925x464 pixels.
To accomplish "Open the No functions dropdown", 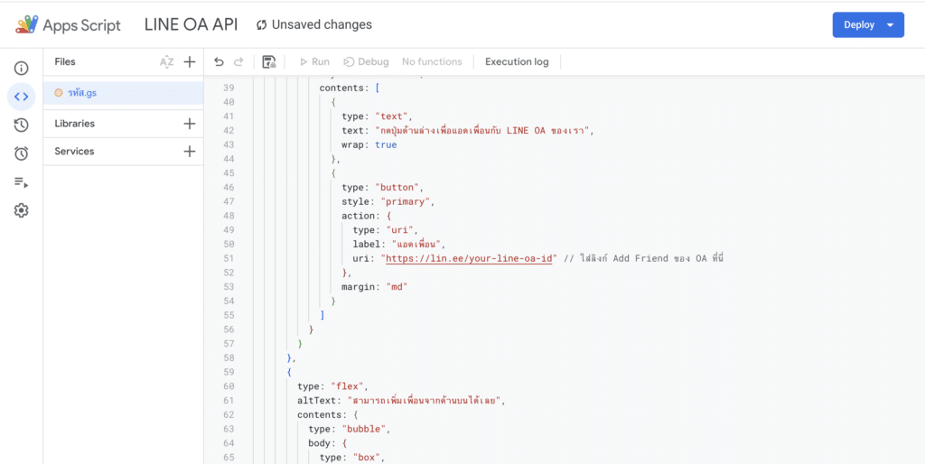I will click(432, 62).
